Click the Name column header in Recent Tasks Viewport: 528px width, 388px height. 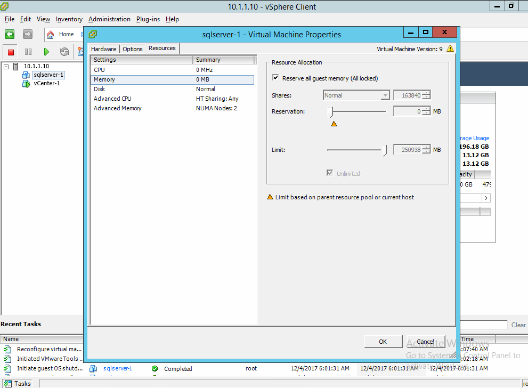coord(42,339)
